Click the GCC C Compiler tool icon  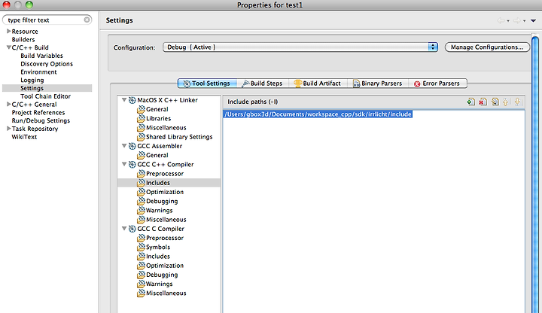(x=132, y=229)
